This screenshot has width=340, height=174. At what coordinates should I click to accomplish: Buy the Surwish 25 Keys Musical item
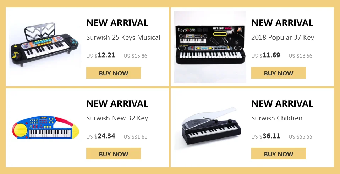click(114, 73)
